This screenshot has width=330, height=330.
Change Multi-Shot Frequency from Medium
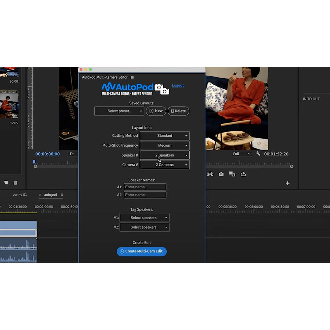pos(165,145)
